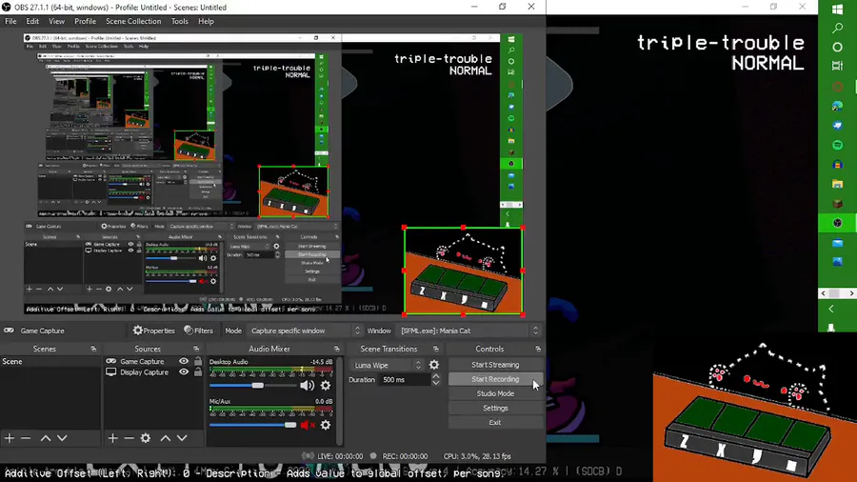
Task: Unmute Mic/Aux red speaker icon
Action: 308,425
